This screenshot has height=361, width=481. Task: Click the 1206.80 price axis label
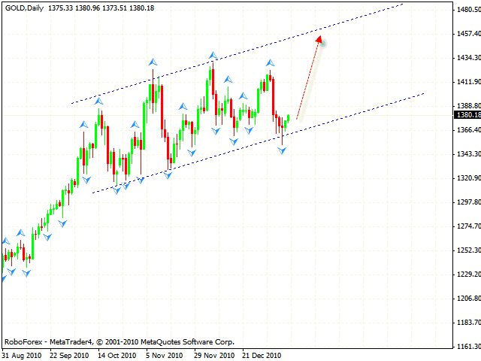click(469, 299)
